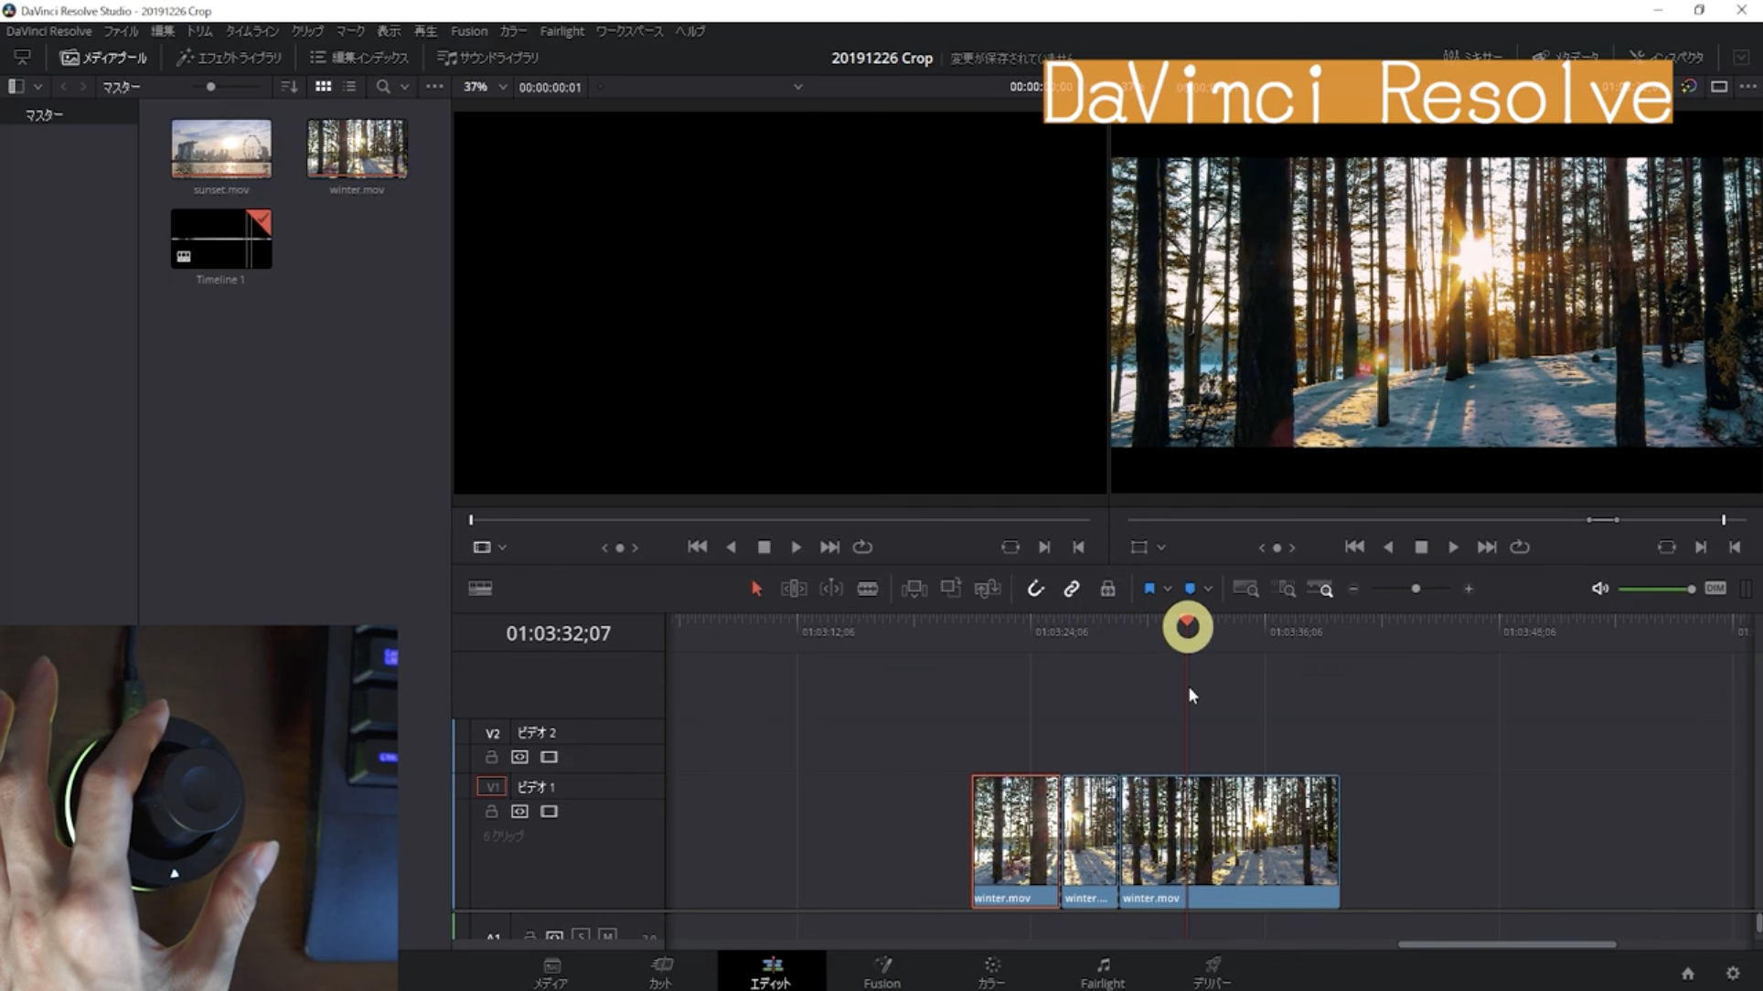Open viewer zoom 37% dropdown
Viewport: 1763px width, 991px height.
[x=485, y=87]
